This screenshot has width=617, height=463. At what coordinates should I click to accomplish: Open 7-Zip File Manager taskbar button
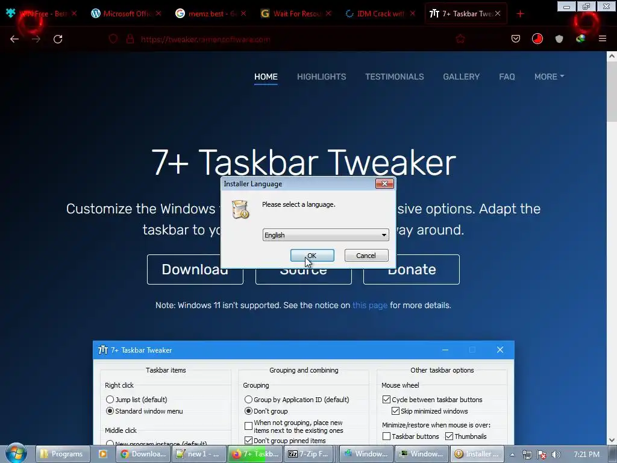(x=310, y=454)
